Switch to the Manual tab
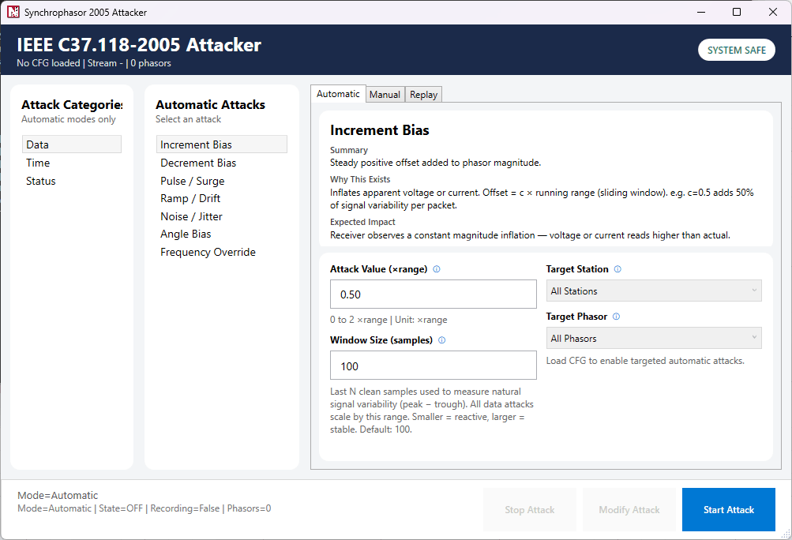 click(x=385, y=95)
